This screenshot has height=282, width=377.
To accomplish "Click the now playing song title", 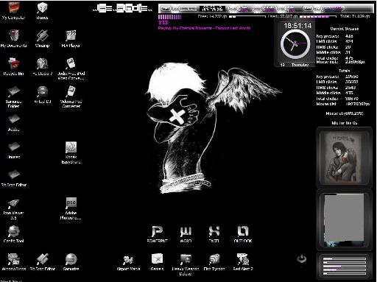I will coord(204,28).
